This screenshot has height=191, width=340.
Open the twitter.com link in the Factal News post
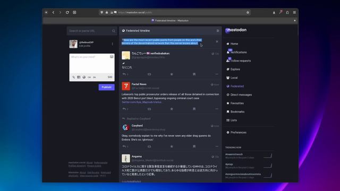[142, 102]
